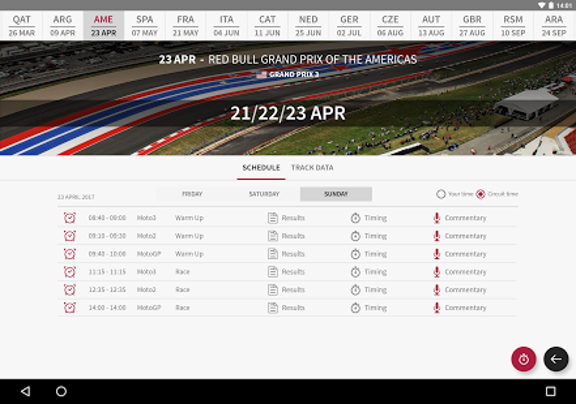The width and height of the screenshot is (576, 404).
Task: Open Results document icon for MotoGP Race
Action: pyautogui.click(x=273, y=308)
